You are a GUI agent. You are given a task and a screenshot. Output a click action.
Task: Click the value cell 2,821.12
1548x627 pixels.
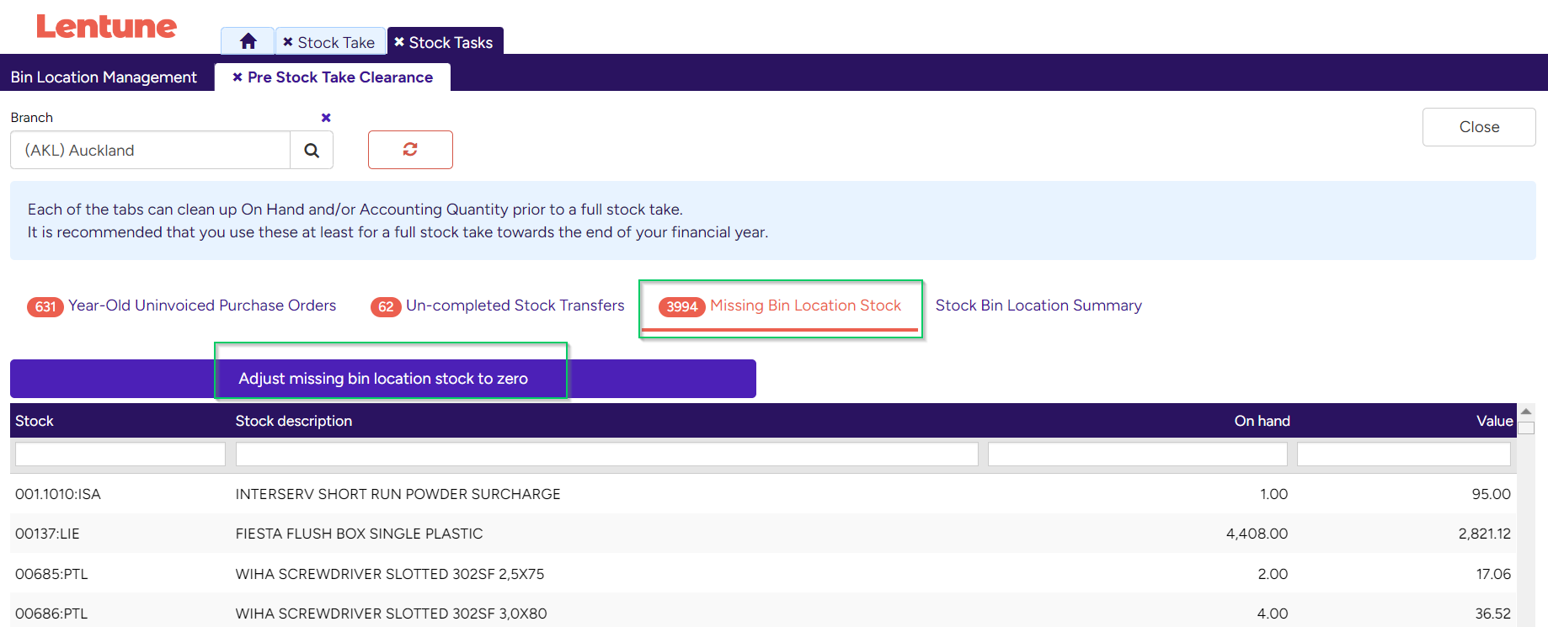tap(1484, 534)
